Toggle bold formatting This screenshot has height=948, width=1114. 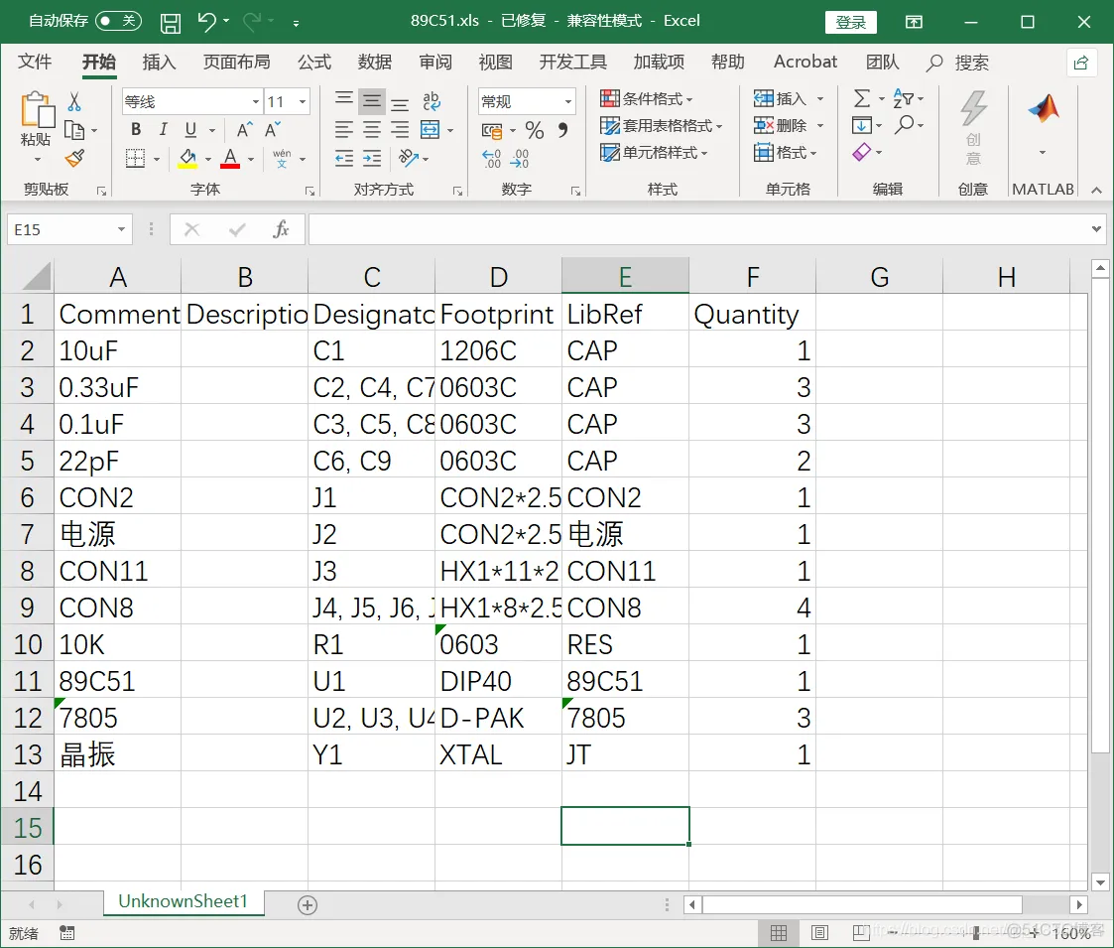(x=136, y=129)
